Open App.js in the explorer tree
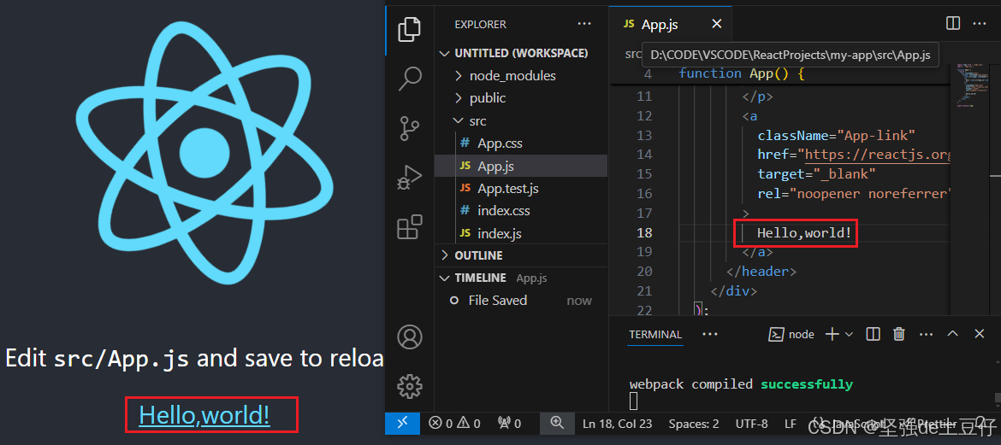This screenshot has height=445, width=1001. pos(521,166)
